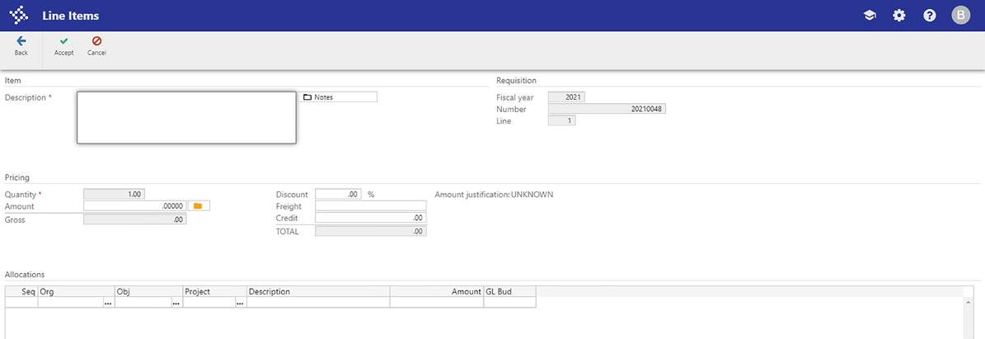Accept the line item

[x=64, y=46]
